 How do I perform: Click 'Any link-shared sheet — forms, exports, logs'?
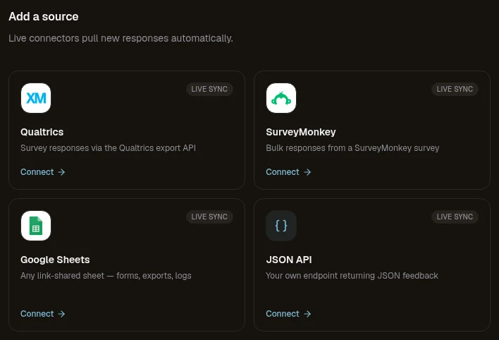point(106,276)
